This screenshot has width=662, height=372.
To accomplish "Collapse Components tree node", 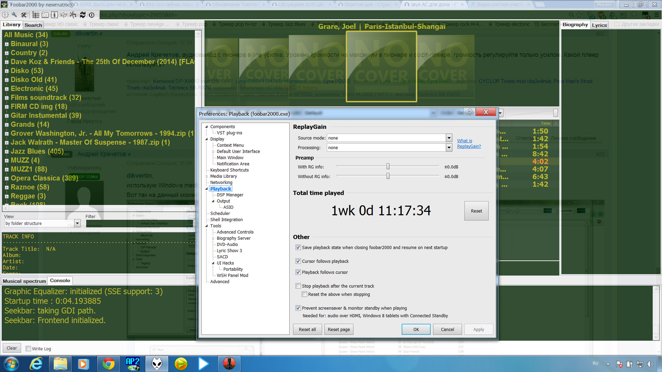I will [x=207, y=126].
